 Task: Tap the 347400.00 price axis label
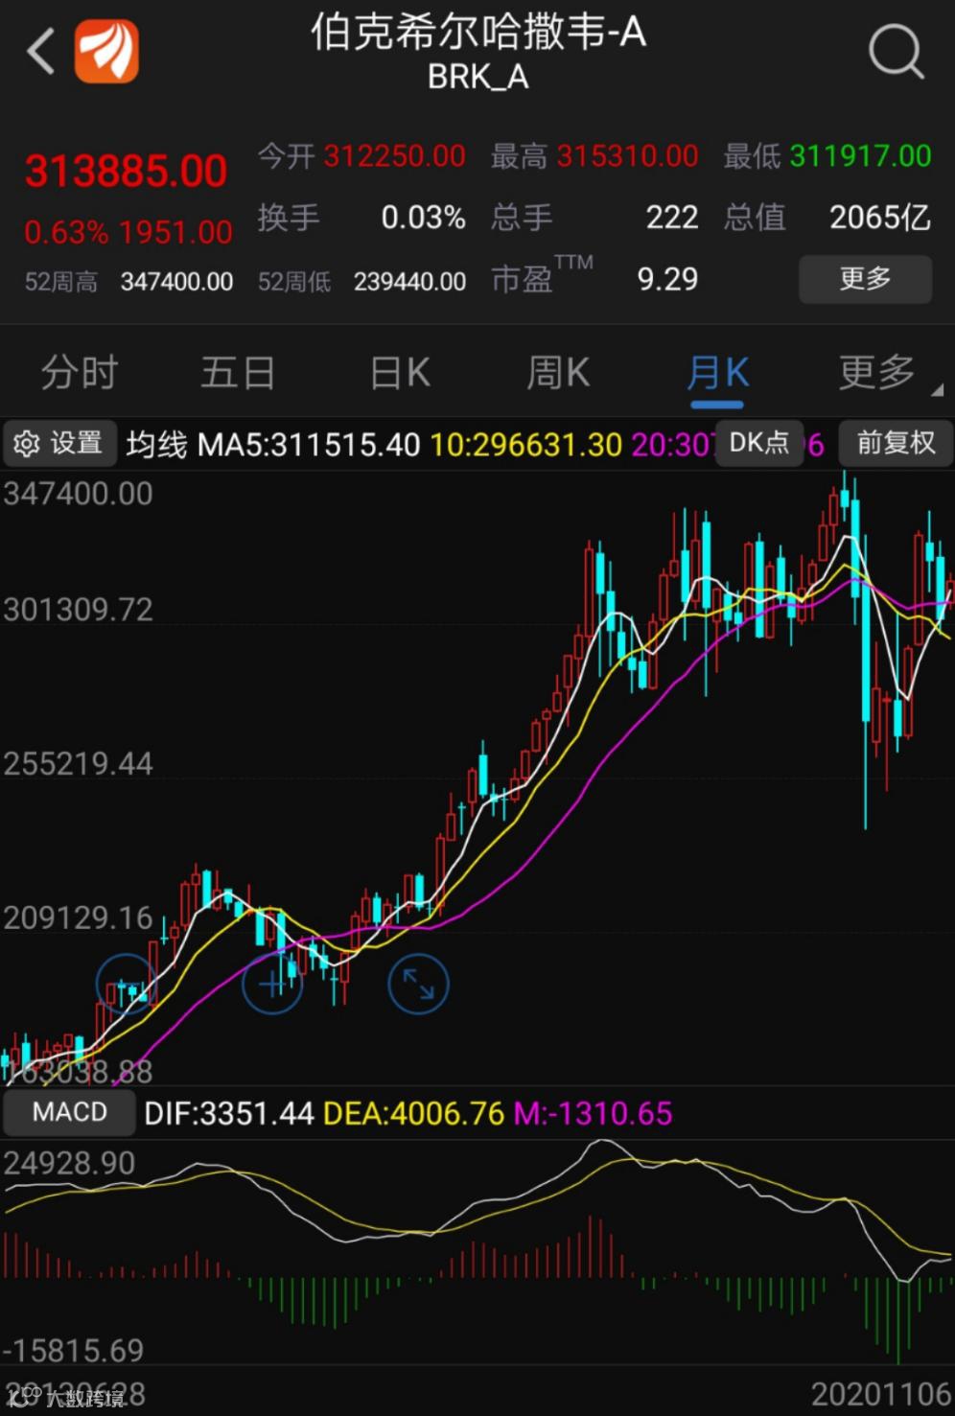click(x=78, y=494)
